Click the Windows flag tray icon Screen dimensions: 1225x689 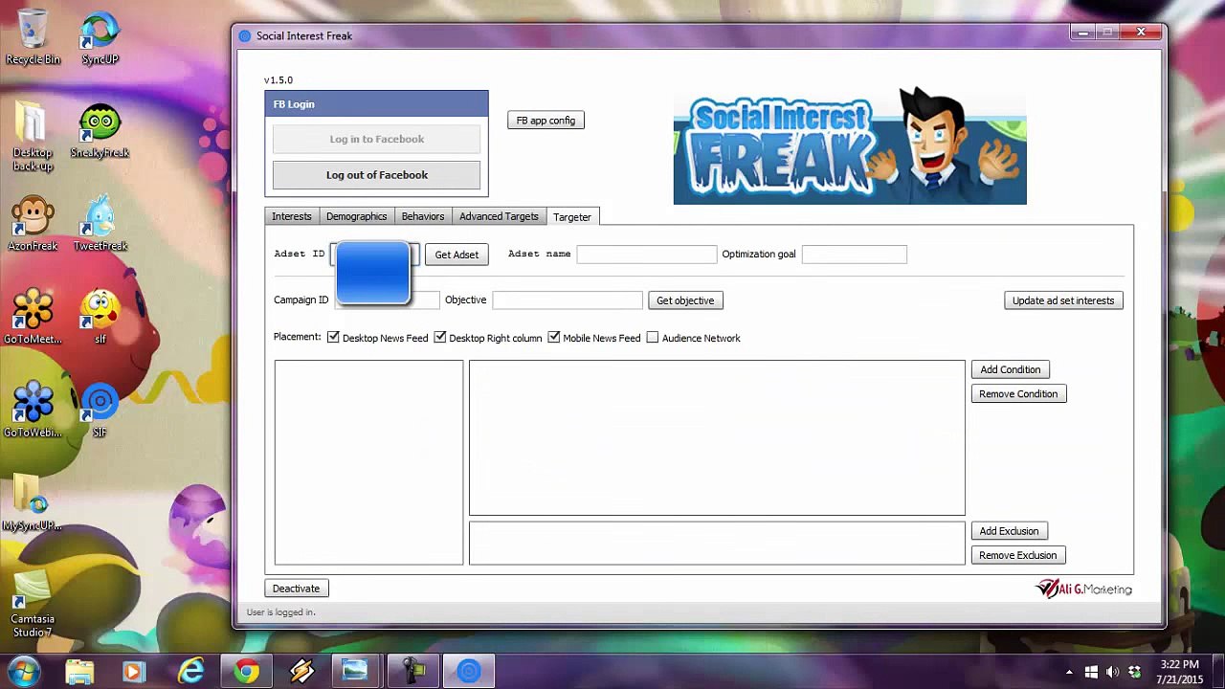(x=1091, y=673)
